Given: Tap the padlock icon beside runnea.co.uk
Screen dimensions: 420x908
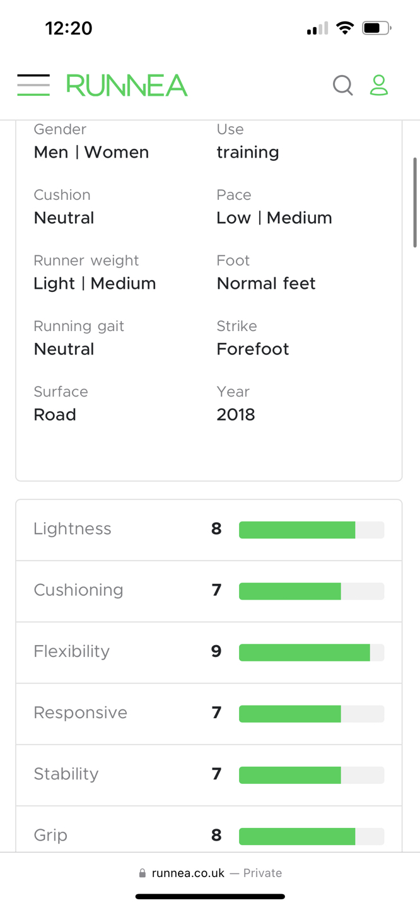Looking at the screenshot, I should pyautogui.click(x=143, y=873).
